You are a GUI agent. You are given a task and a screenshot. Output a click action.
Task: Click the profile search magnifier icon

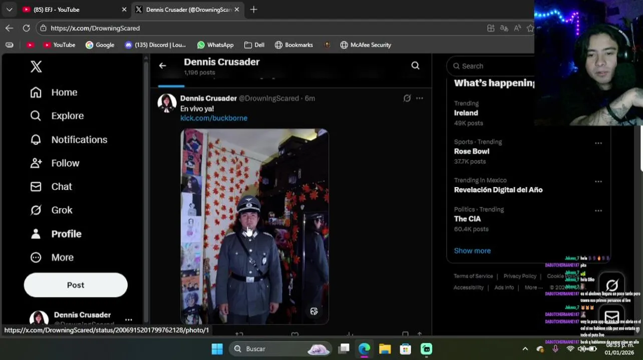[415, 65]
